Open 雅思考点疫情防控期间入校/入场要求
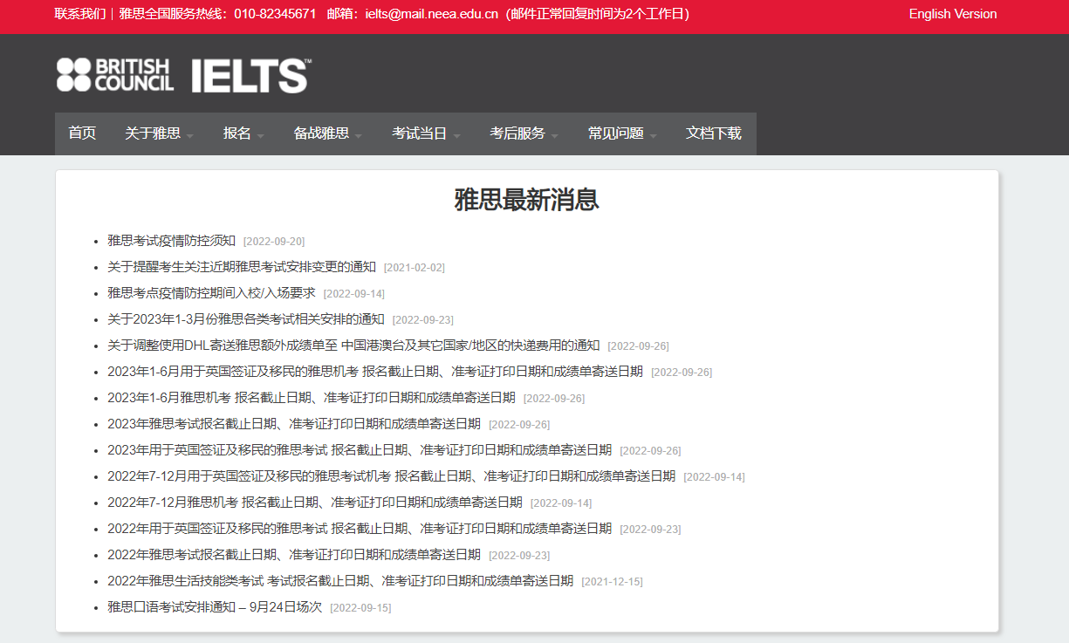1069x643 pixels. tap(211, 293)
